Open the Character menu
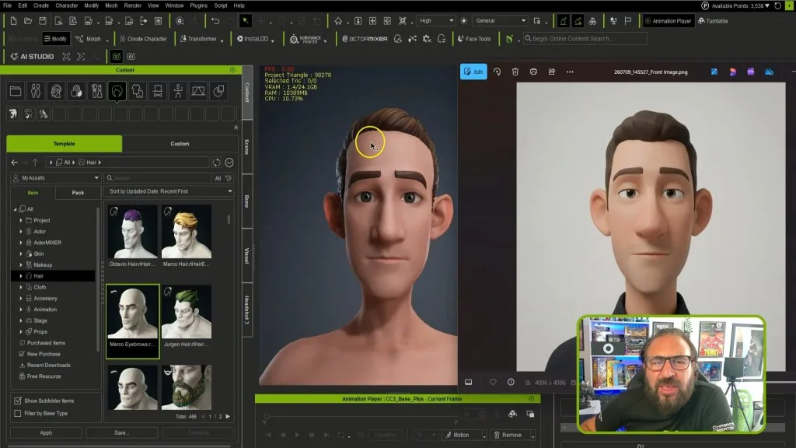The image size is (796, 448). click(x=67, y=5)
